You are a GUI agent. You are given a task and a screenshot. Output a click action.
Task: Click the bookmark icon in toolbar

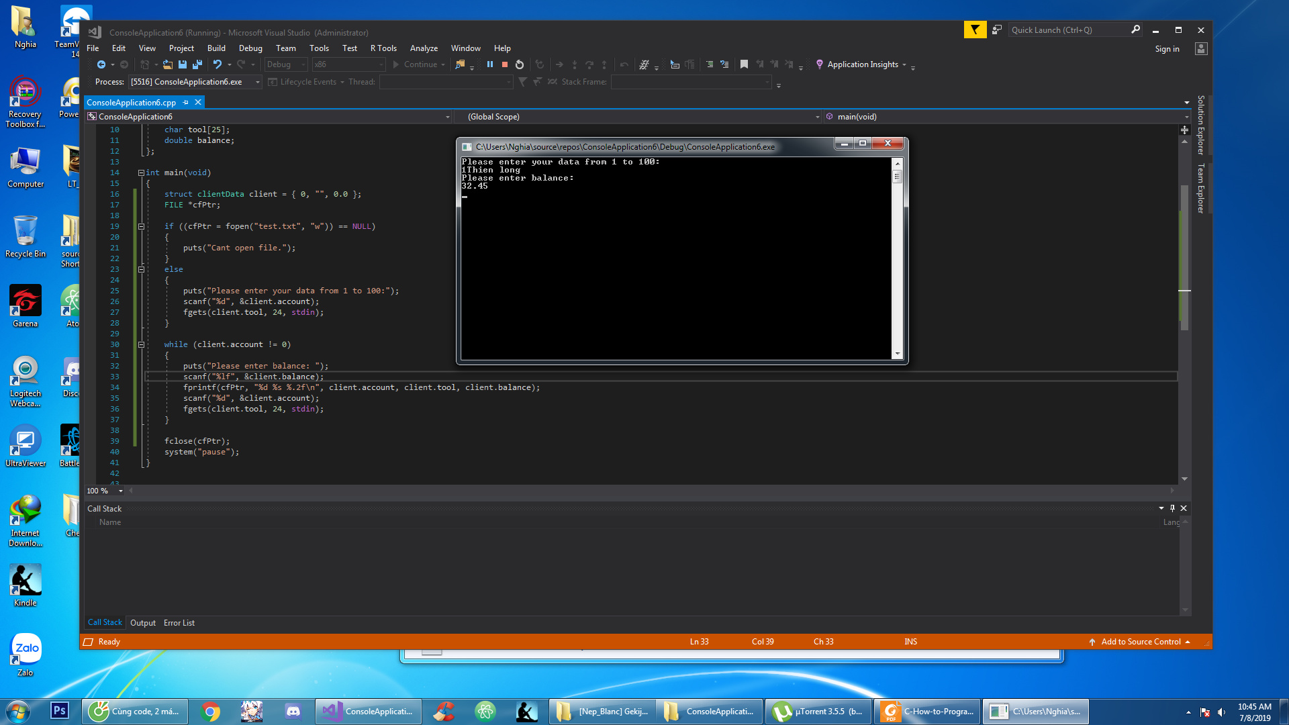click(x=744, y=64)
